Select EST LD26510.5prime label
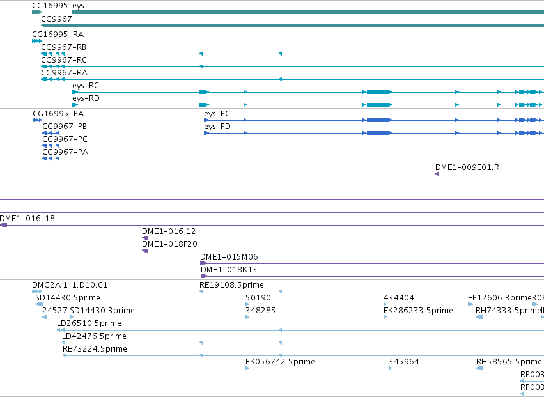 [89, 323]
